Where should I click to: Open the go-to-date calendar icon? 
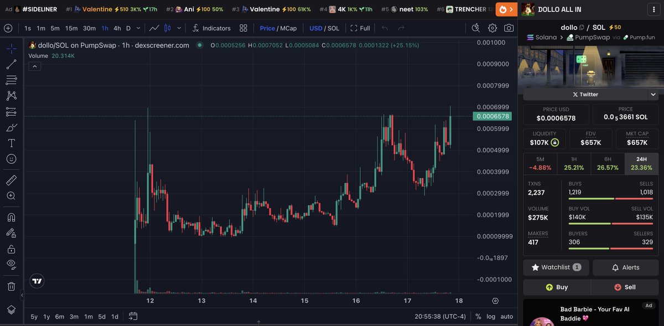(133, 317)
